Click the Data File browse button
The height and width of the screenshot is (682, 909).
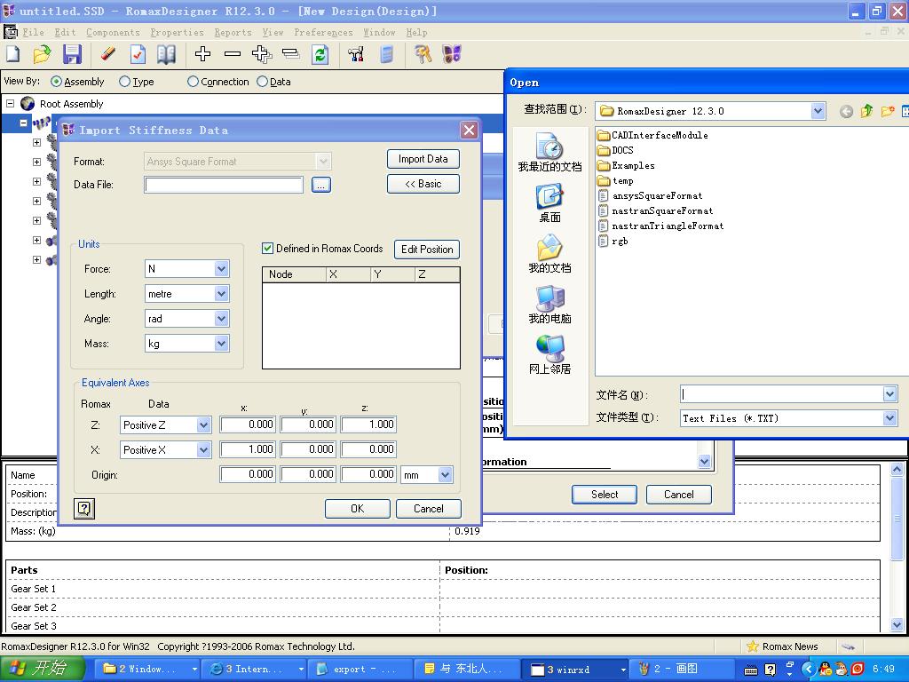click(321, 185)
